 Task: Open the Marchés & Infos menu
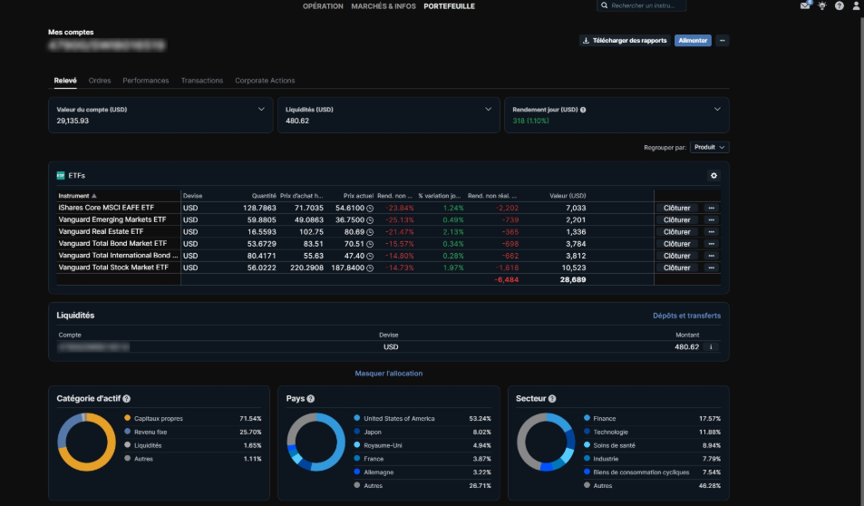[383, 6]
